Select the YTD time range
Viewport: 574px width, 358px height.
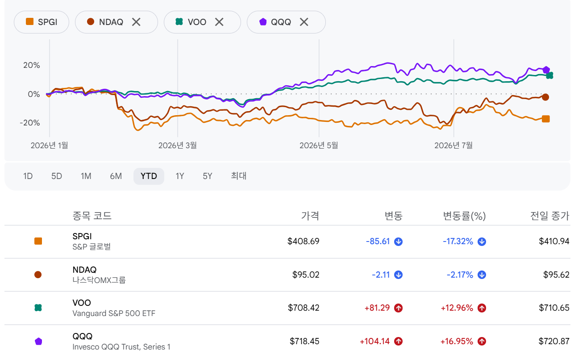point(149,176)
